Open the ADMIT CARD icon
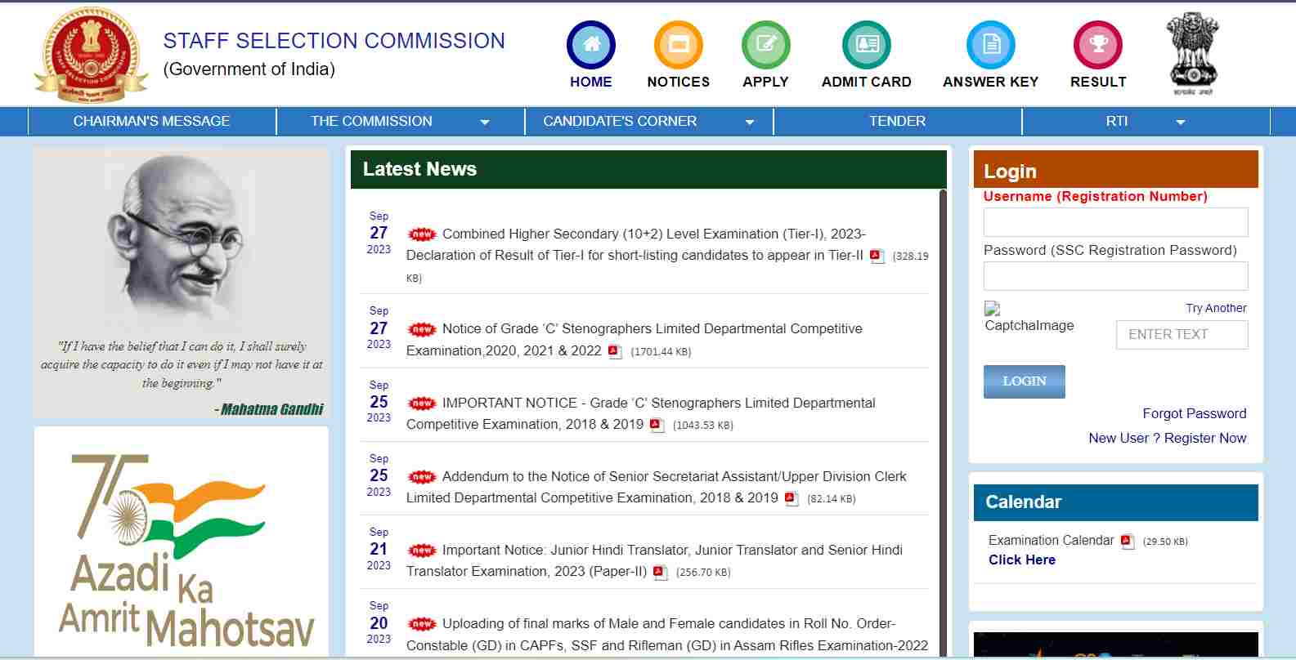 (867, 45)
